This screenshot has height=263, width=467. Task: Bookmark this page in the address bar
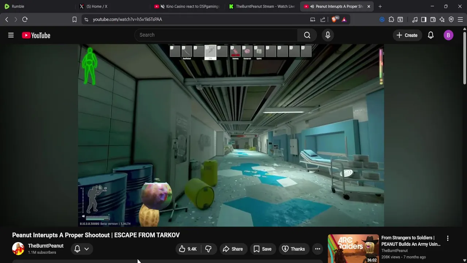coord(74,19)
